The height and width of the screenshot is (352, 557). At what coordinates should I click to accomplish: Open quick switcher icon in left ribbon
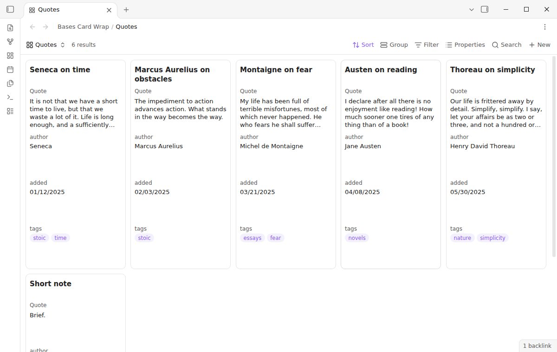pos(10,28)
